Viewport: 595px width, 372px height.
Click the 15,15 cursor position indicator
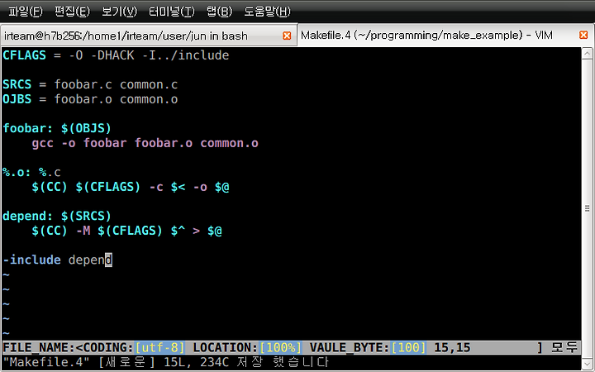click(x=452, y=348)
